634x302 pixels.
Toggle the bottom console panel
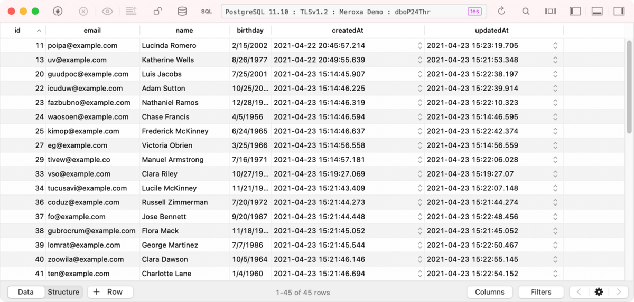pos(597,11)
